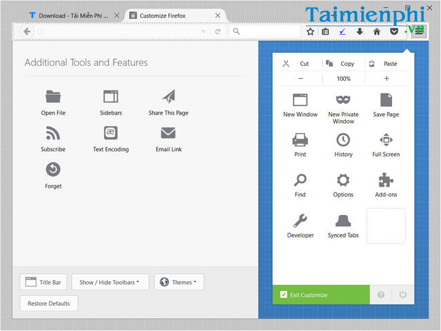
Task: Open the Themes dropdown
Action: (x=179, y=282)
